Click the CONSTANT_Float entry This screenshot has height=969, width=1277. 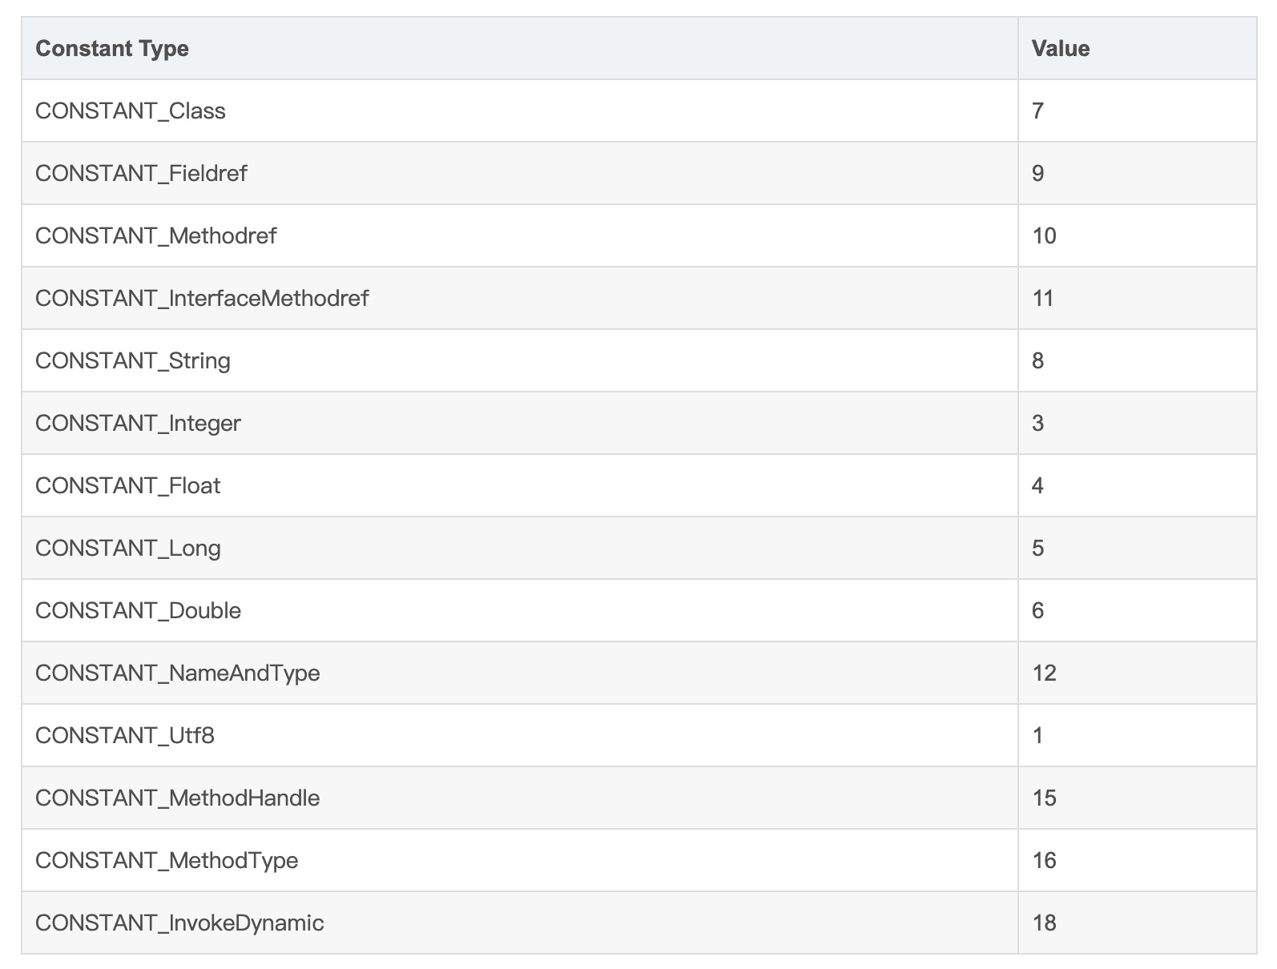point(128,485)
